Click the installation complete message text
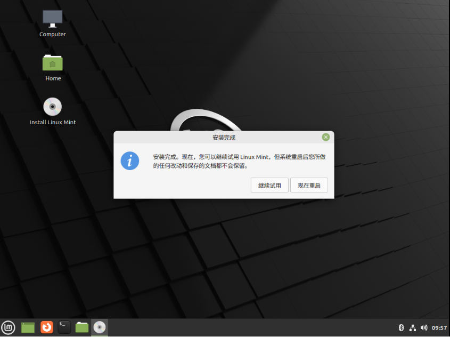Image resolution: width=450 pixels, height=337 pixels. coord(239,161)
